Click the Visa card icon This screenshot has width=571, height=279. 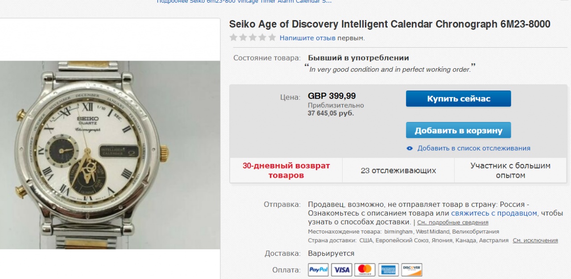(342, 270)
